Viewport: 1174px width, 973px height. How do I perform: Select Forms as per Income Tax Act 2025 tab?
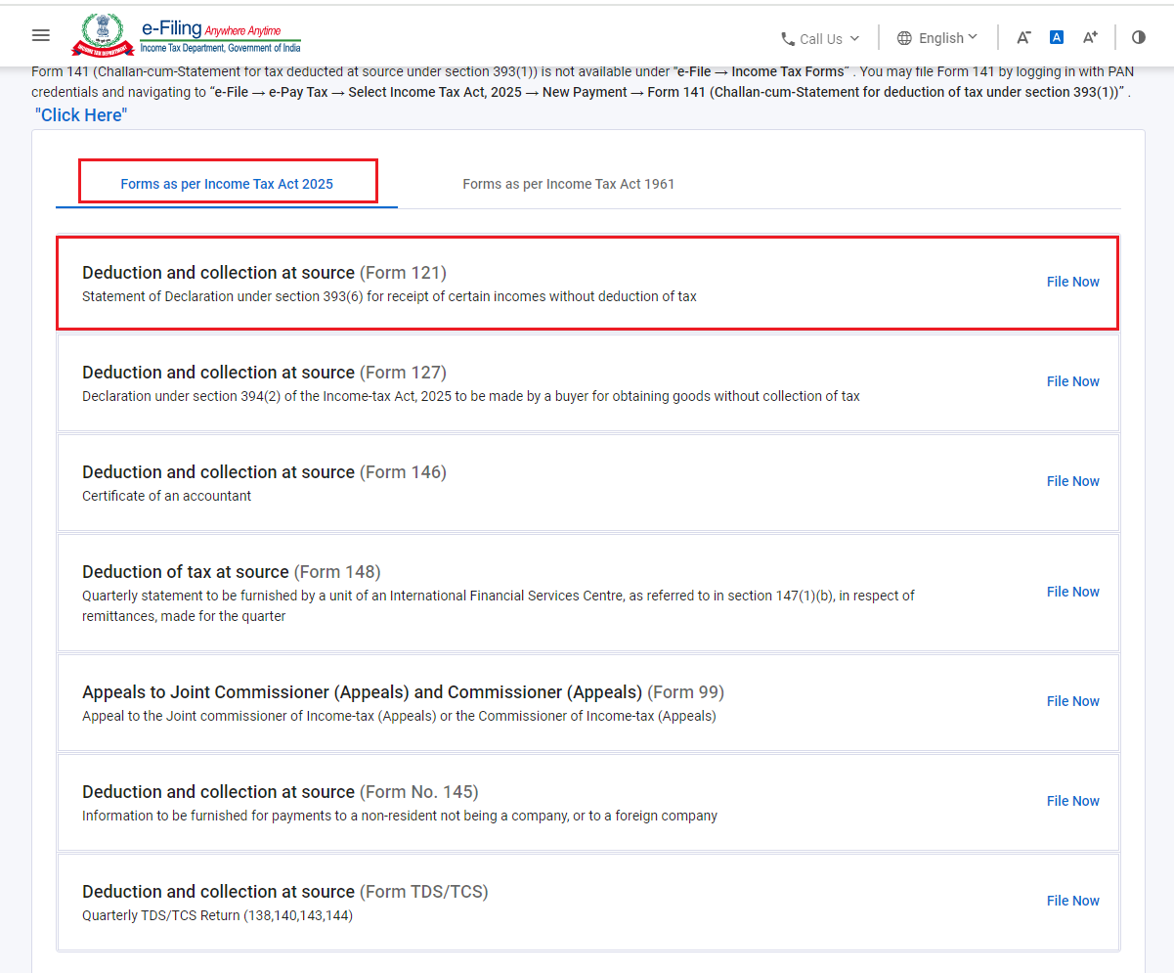point(227,184)
